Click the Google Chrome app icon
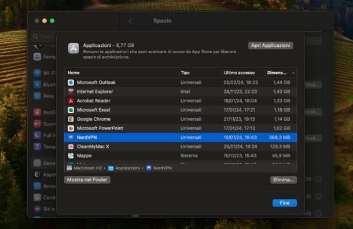The height and width of the screenshot is (229, 353). tap(71, 119)
